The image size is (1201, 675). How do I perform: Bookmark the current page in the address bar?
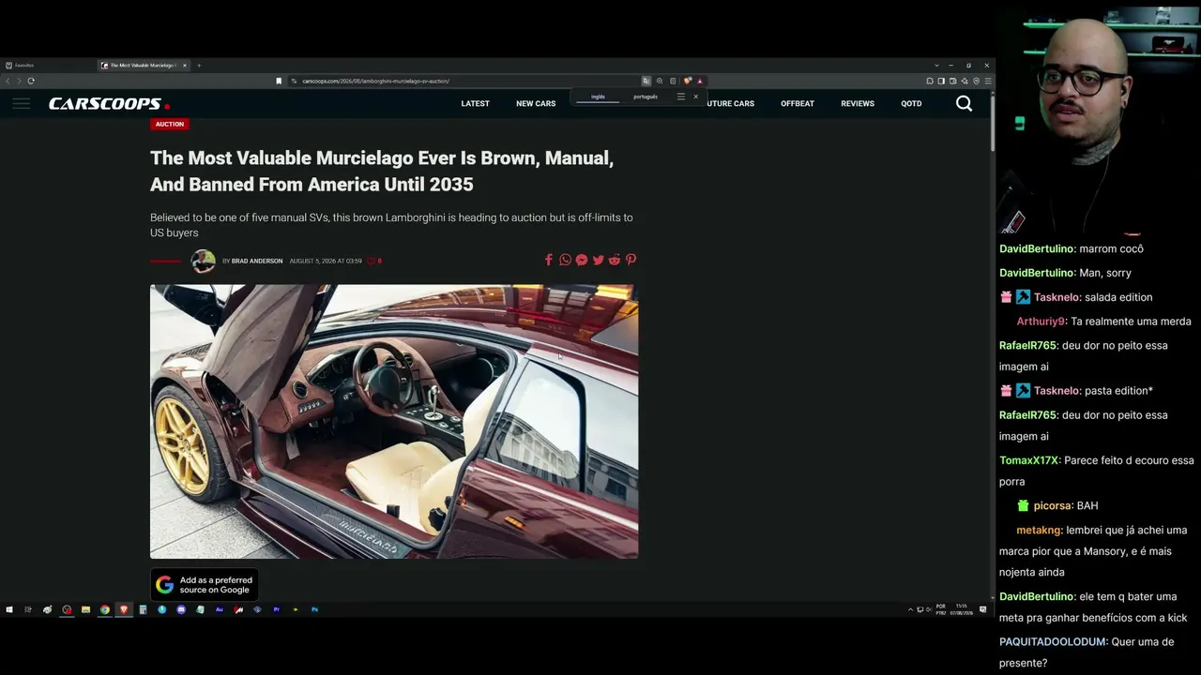tap(279, 81)
